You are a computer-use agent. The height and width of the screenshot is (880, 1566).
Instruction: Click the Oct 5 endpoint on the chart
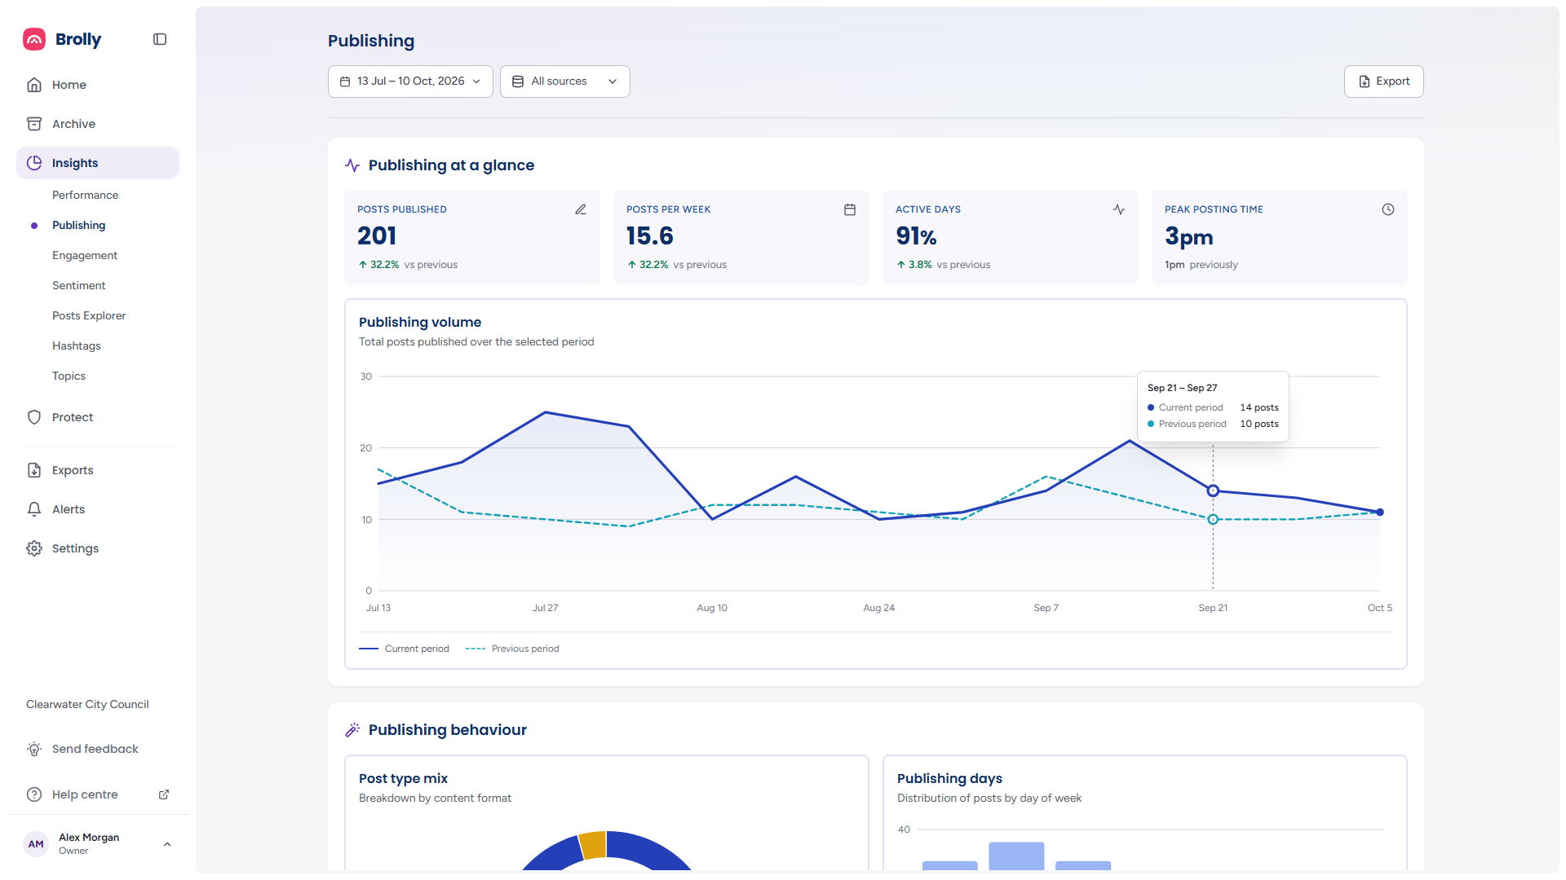point(1380,513)
